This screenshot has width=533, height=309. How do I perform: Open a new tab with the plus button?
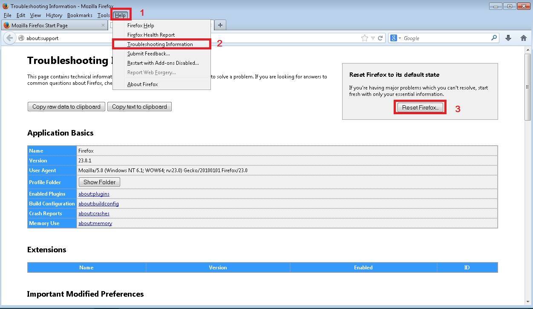(x=220, y=25)
